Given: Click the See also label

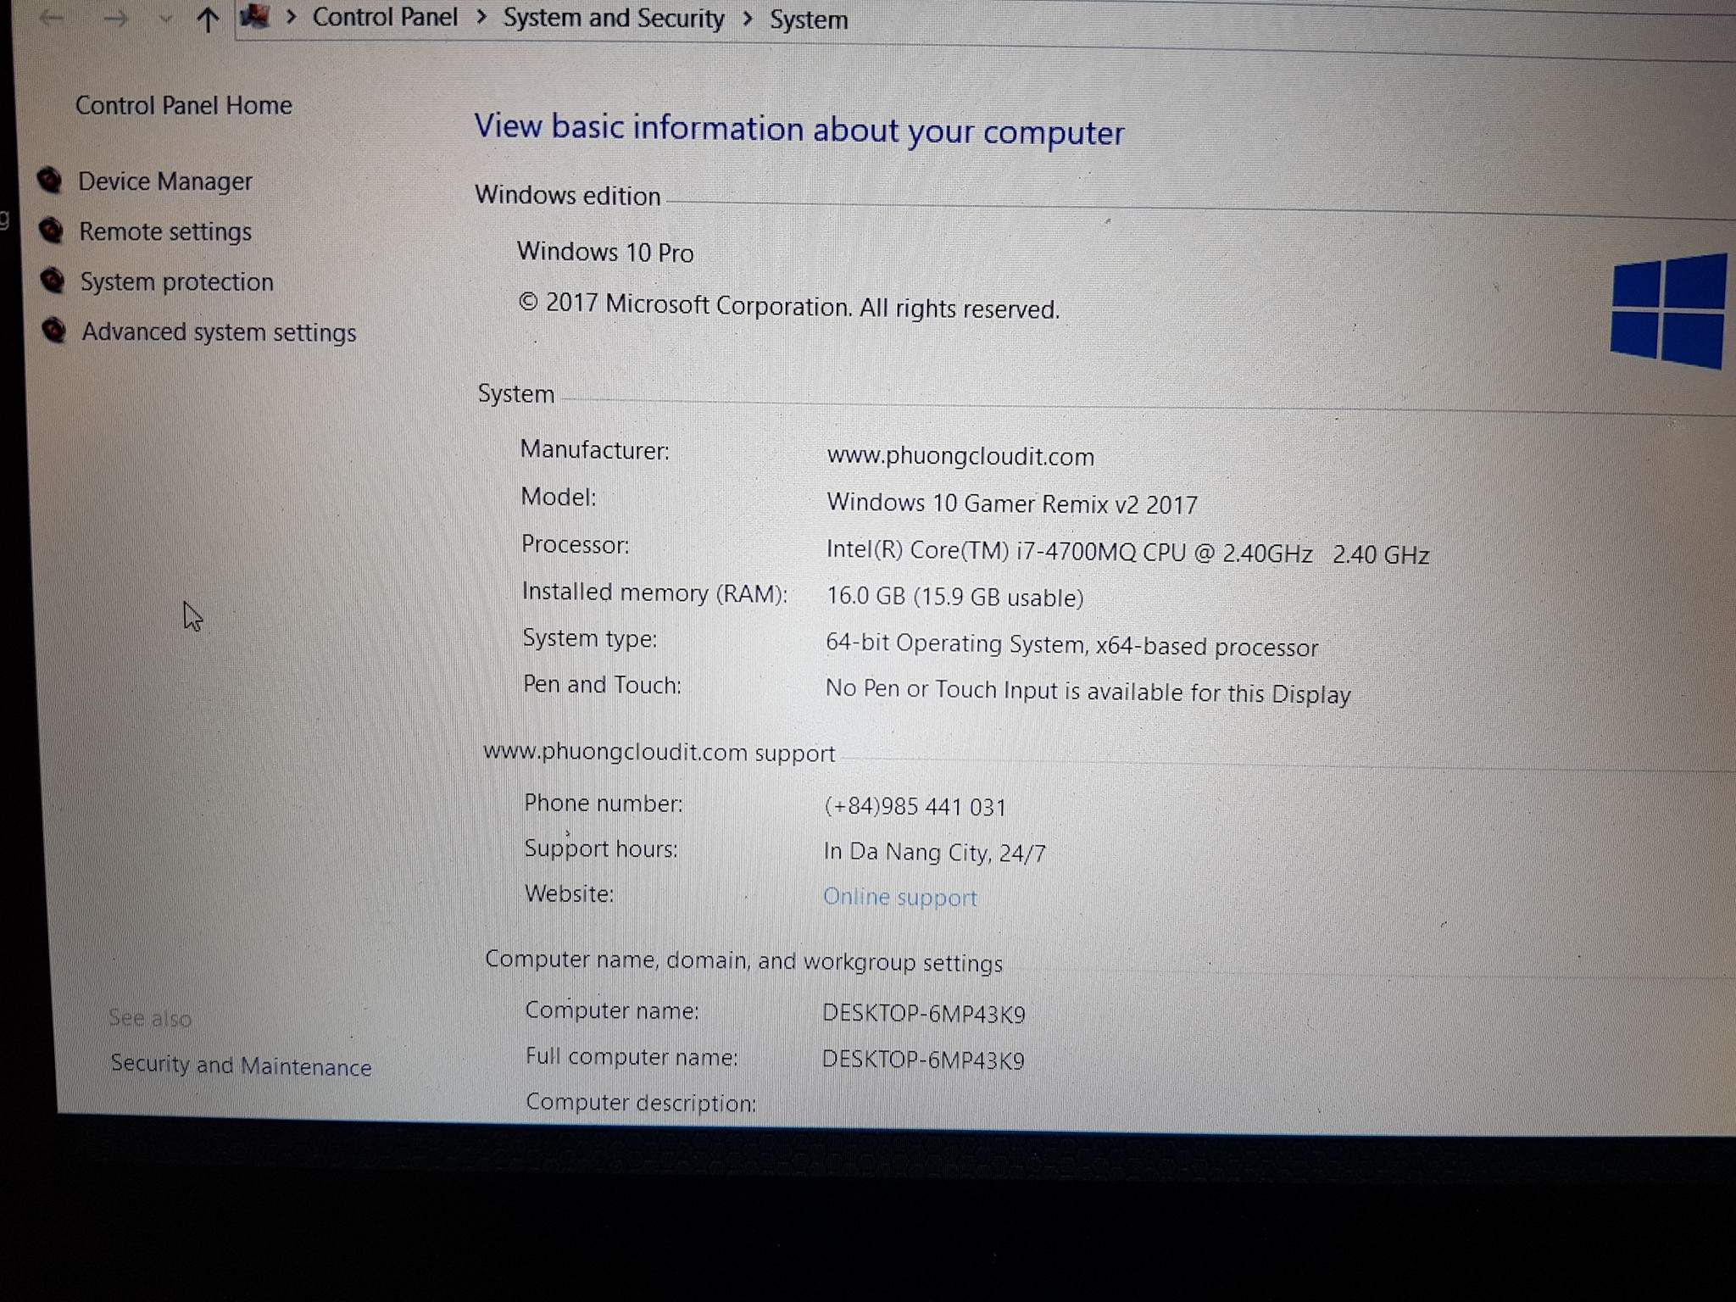Looking at the screenshot, I should tap(150, 1018).
